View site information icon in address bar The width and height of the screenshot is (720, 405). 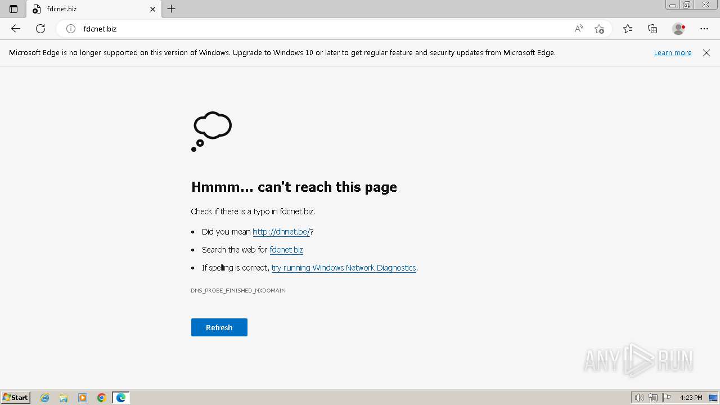(71, 29)
